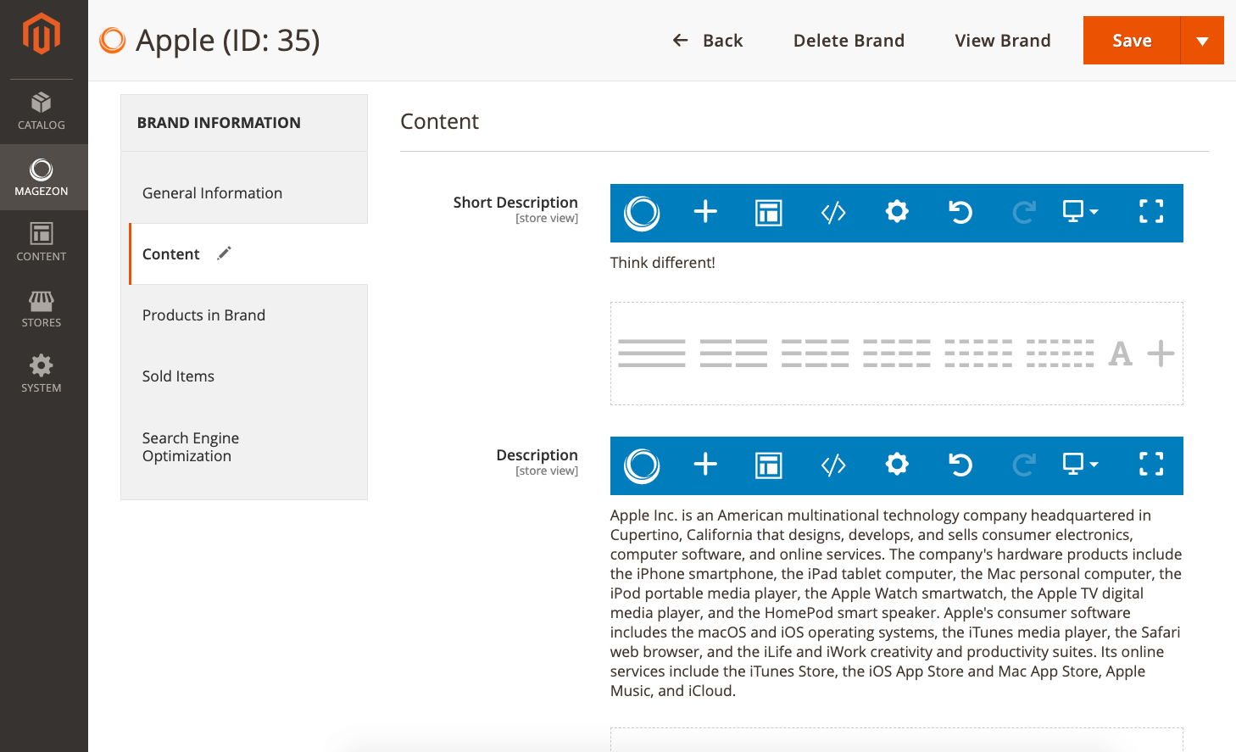Add element in Short Description toolbar
The image size is (1236, 752).
pos(705,212)
